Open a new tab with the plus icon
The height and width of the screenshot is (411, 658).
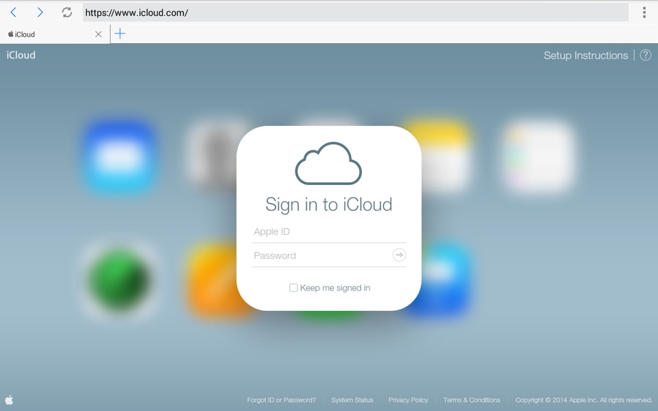pyautogui.click(x=120, y=34)
